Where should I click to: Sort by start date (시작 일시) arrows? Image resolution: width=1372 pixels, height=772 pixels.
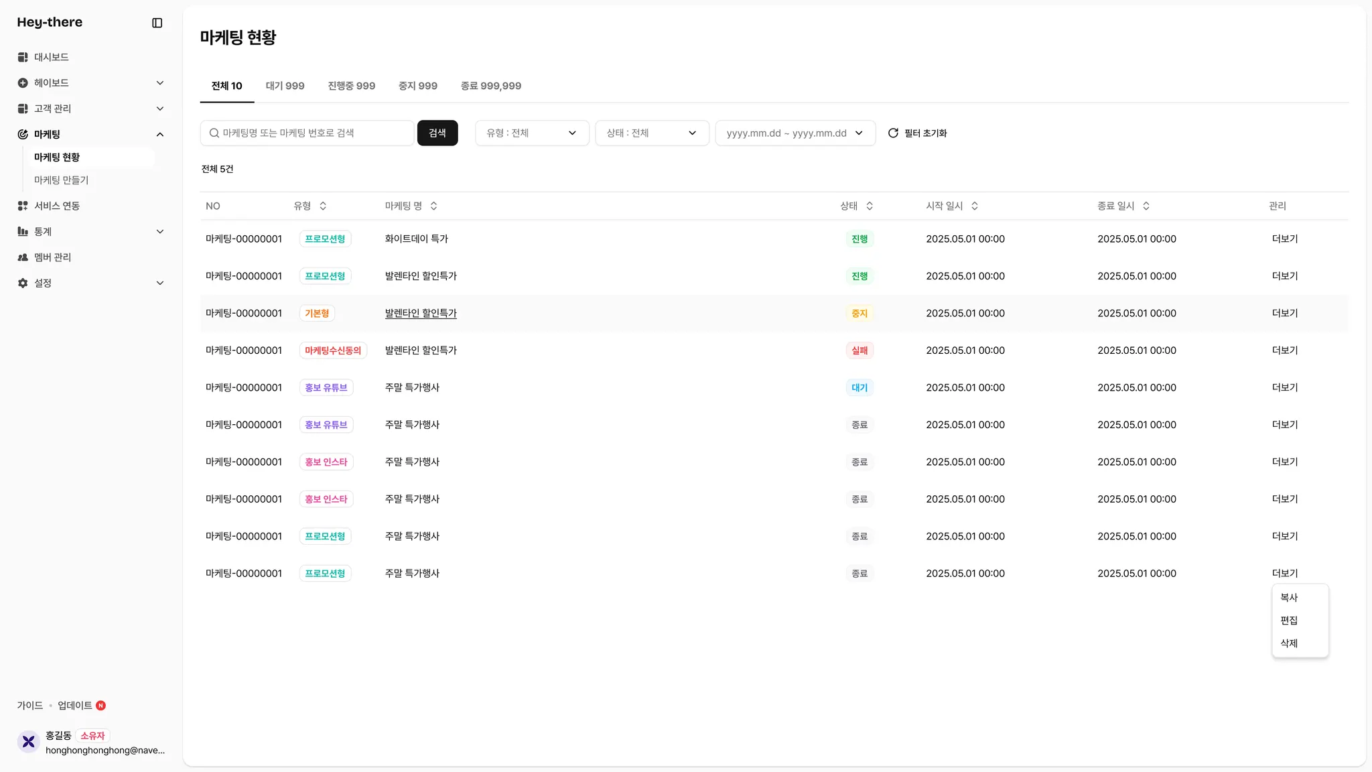975,206
